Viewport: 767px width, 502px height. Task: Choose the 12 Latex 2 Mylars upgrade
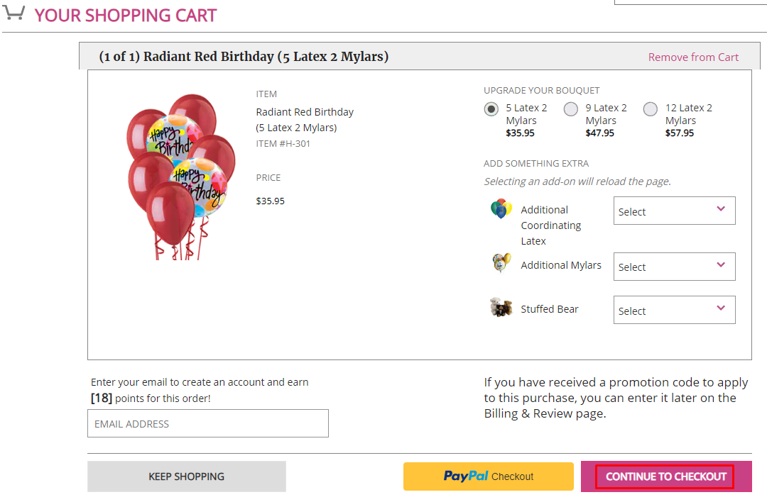pyautogui.click(x=650, y=109)
